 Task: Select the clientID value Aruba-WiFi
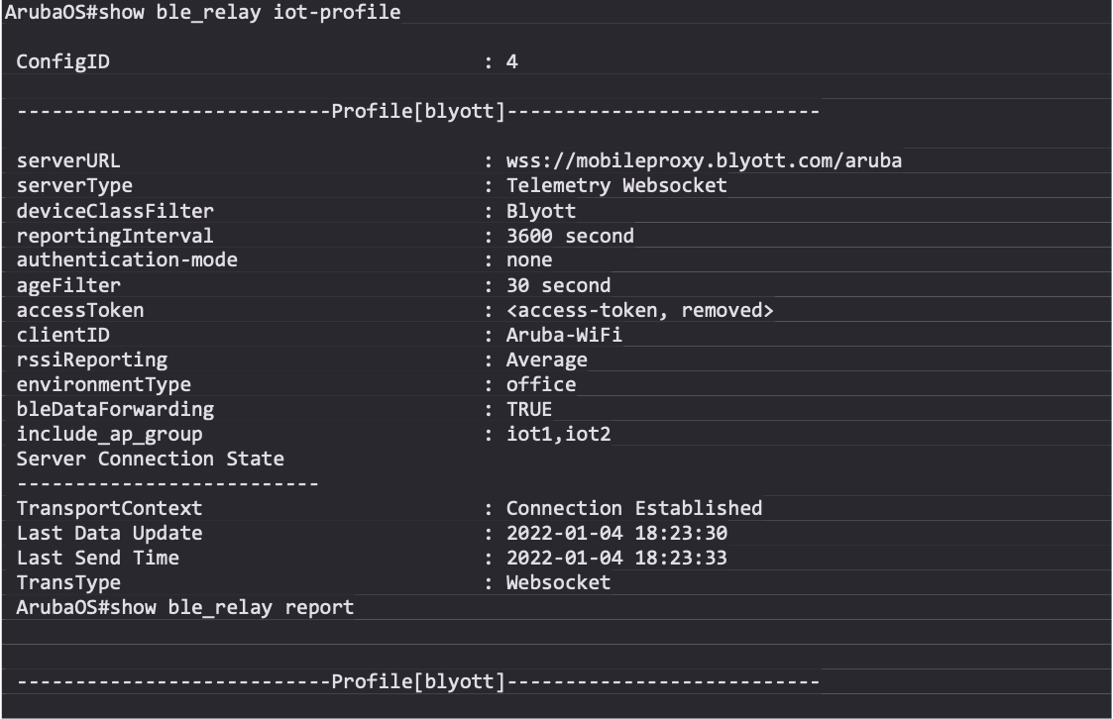click(x=564, y=335)
